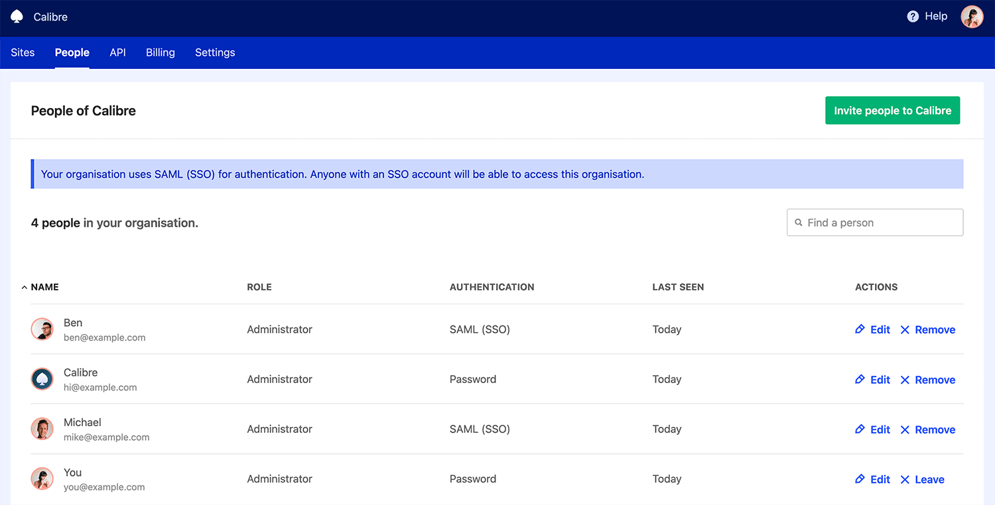This screenshot has width=995, height=505.
Task: Click the Calibre spade logo
Action: click(16, 16)
